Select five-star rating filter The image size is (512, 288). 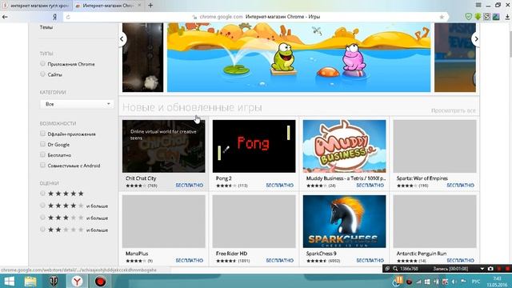click(42, 194)
